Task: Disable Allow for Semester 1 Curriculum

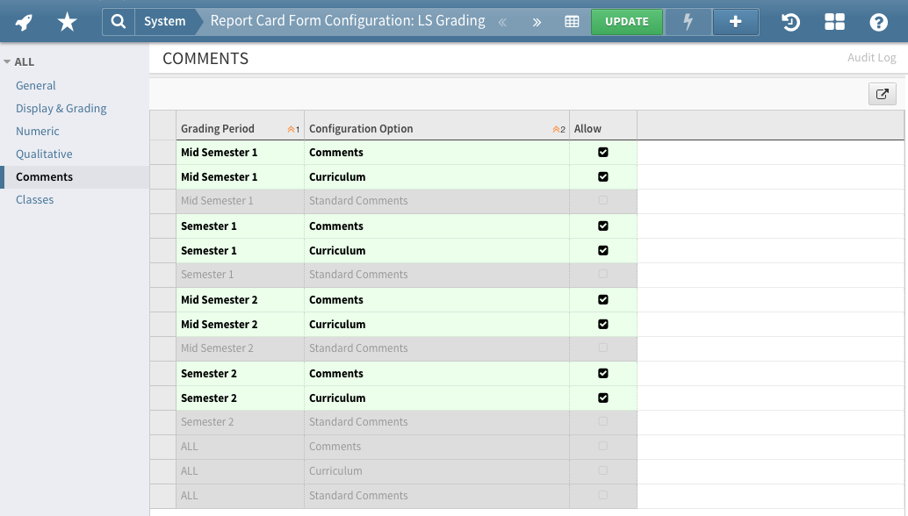Action: tap(602, 250)
